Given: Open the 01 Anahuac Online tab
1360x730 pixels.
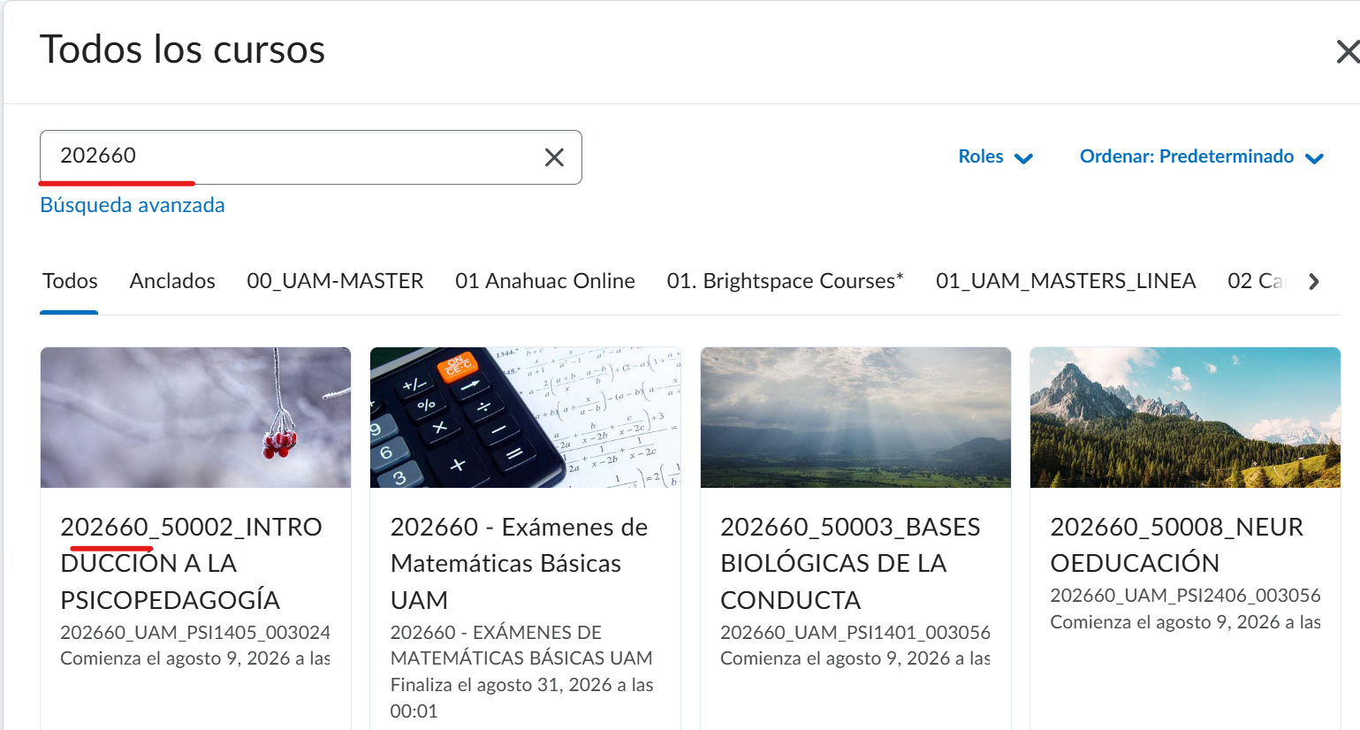Looking at the screenshot, I should point(545,281).
